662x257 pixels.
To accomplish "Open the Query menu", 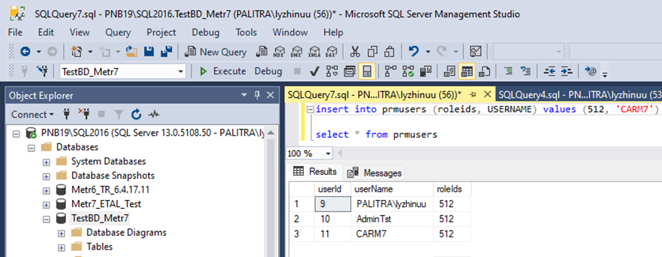I will 118,33.
